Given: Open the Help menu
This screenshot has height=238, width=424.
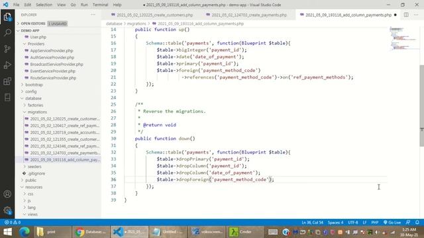Looking at the screenshot, I should click(117, 5).
